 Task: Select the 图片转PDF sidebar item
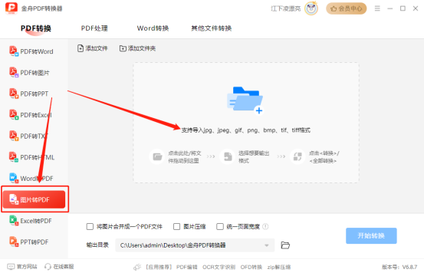point(35,199)
